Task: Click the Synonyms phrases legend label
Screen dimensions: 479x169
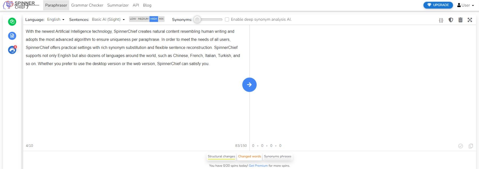Action: (x=278, y=157)
